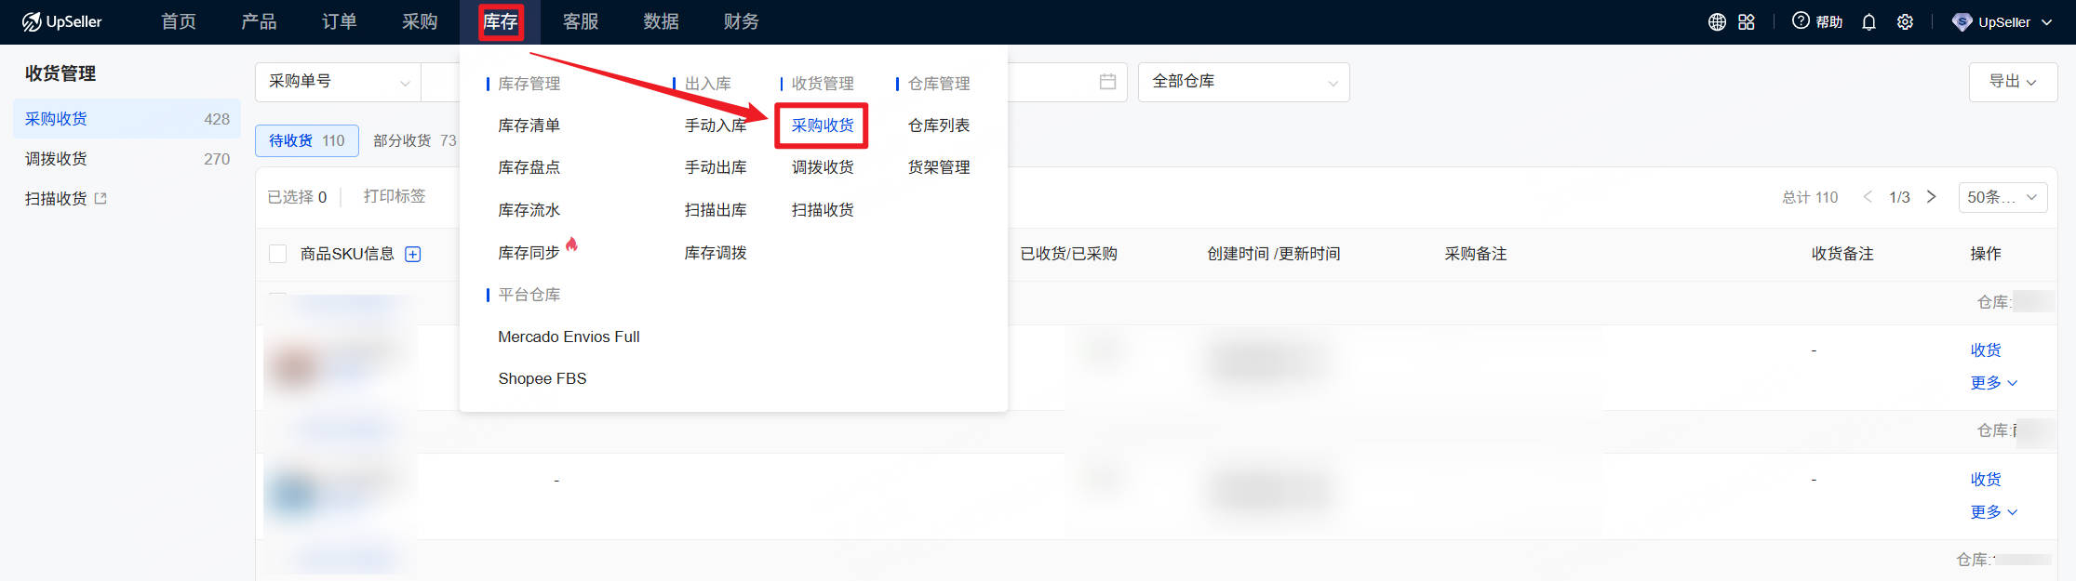Open 客服 in top menu
The width and height of the screenshot is (2076, 581).
[581, 21]
